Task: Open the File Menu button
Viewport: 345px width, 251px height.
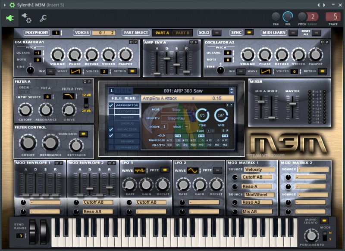Action: coord(124,99)
